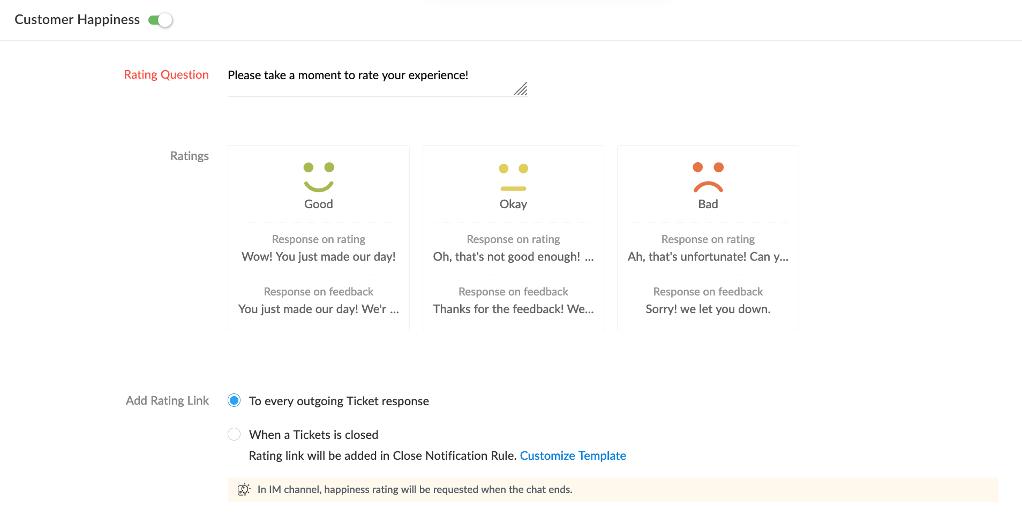Edit Good rating response 'Wow! You just made our day!'
The image size is (1022, 531).
[319, 256]
